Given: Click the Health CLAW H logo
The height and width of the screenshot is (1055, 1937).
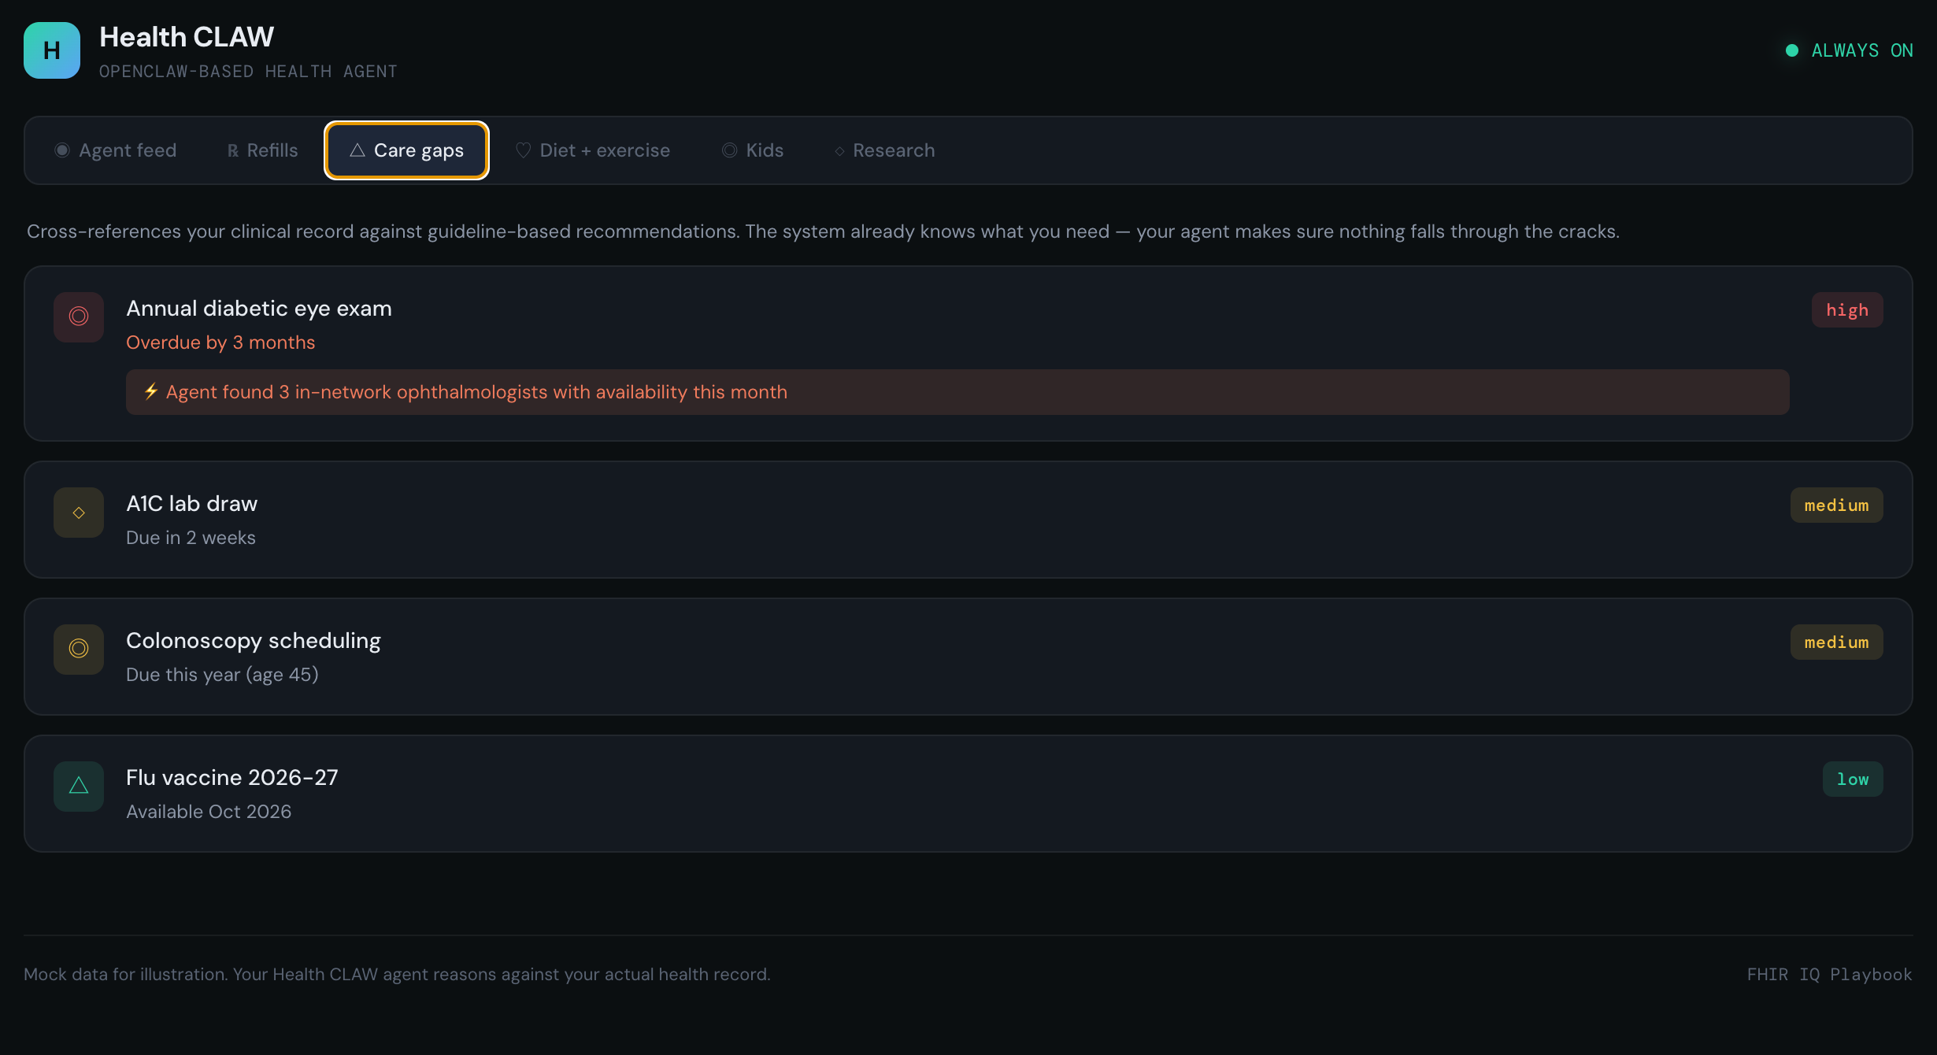Looking at the screenshot, I should (x=52, y=50).
